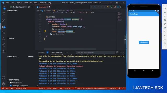
Task: Take emulator screenshot with camera icon
Action: click(165, 28)
